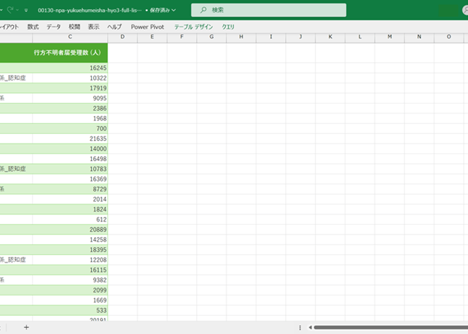The image size is (468, 334).
Task: Open the データ ribbon tab
Action: pos(54,27)
